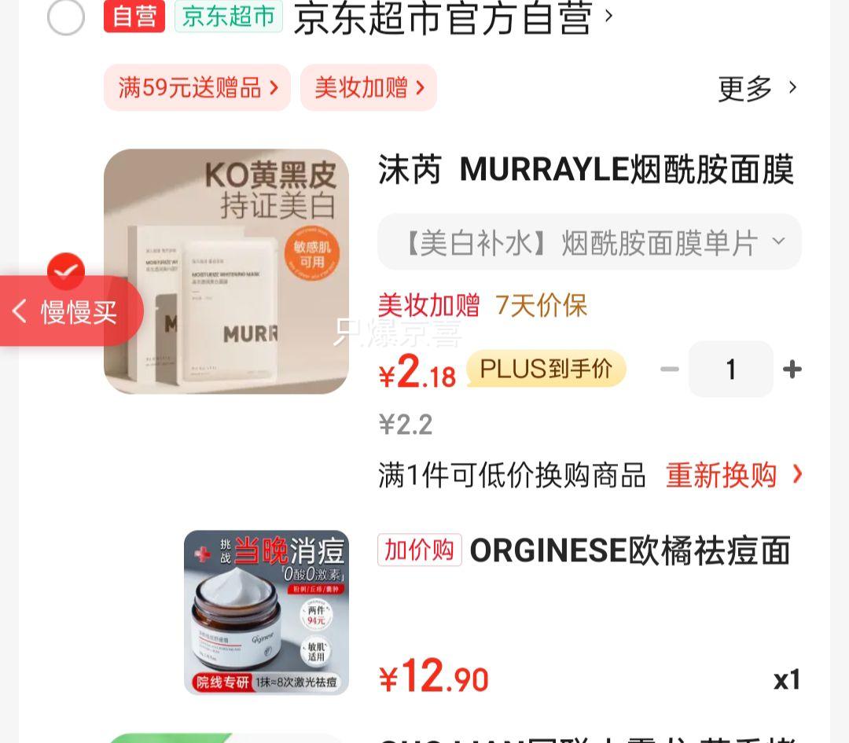Tap the red 自营 badge
849x743 pixels.
coord(134,17)
